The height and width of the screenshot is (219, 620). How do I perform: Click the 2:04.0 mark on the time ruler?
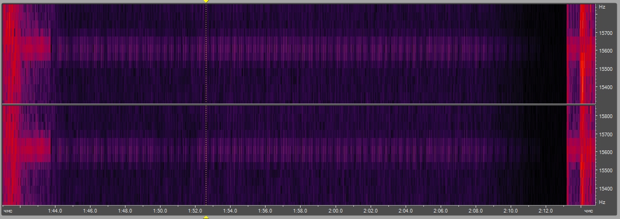tap(405, 211)
